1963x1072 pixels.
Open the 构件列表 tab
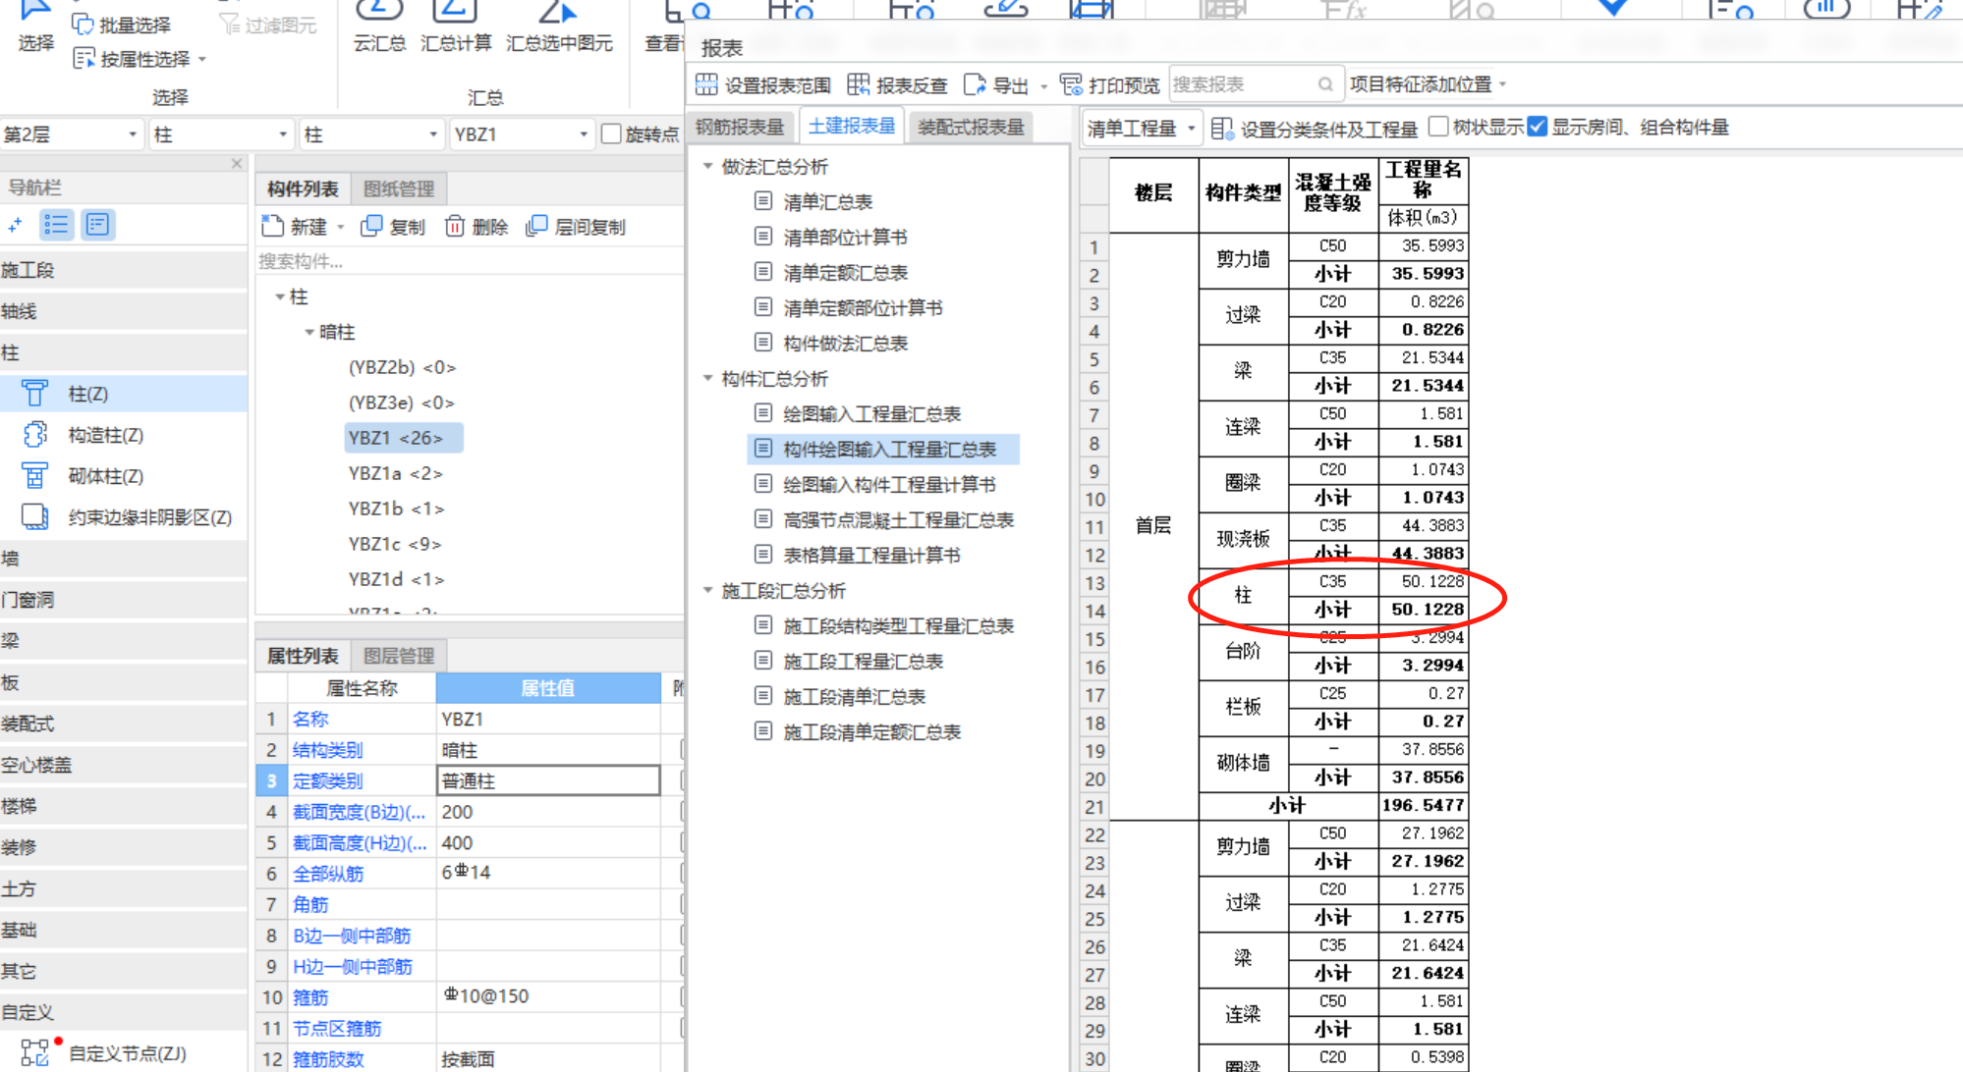(303, 188)
